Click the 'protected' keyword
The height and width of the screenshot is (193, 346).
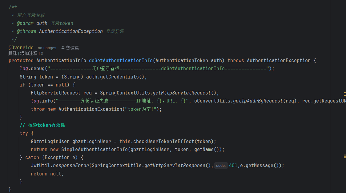(21, 60)
